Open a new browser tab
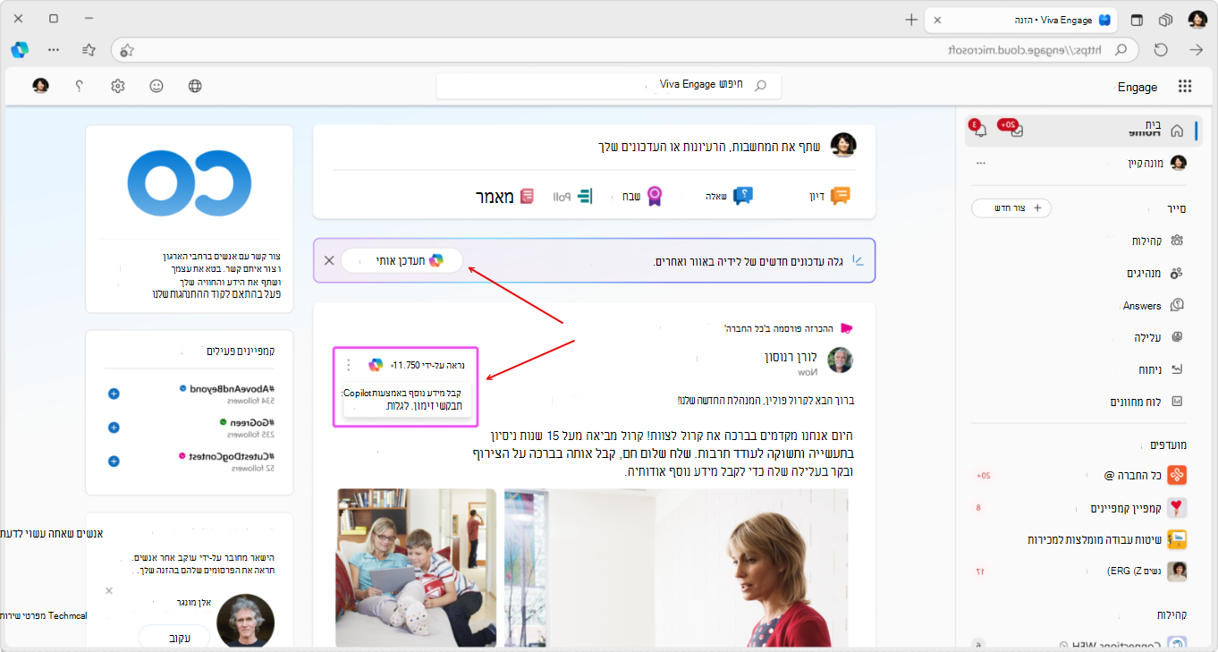1218x652 pixels. (911, 19)
